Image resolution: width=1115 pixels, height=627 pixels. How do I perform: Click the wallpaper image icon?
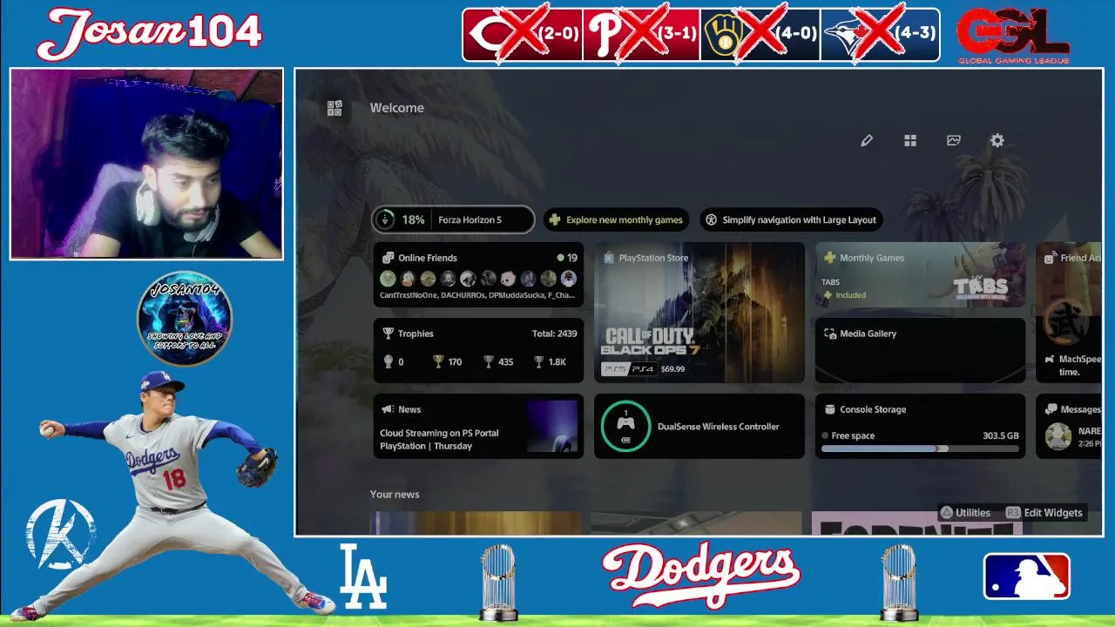(x=954, y=140)
